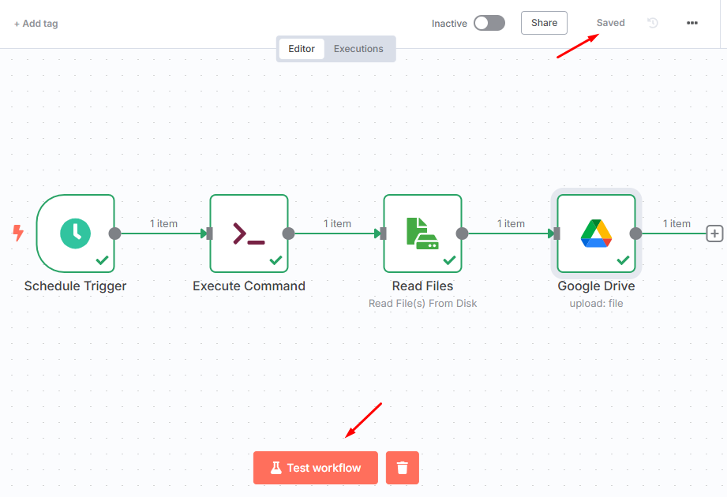Click the Read Files input connector
This screenshot has height=497, width=727.
tap(383, 234)
